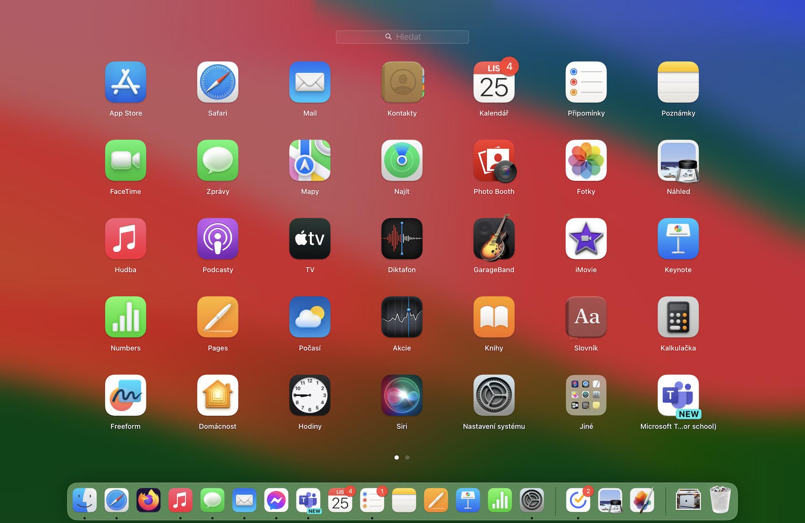Image resolution: width=805 pixels, height=523 pixels.
Task: Open System Settings in the Dock
Action: [532, 500]
